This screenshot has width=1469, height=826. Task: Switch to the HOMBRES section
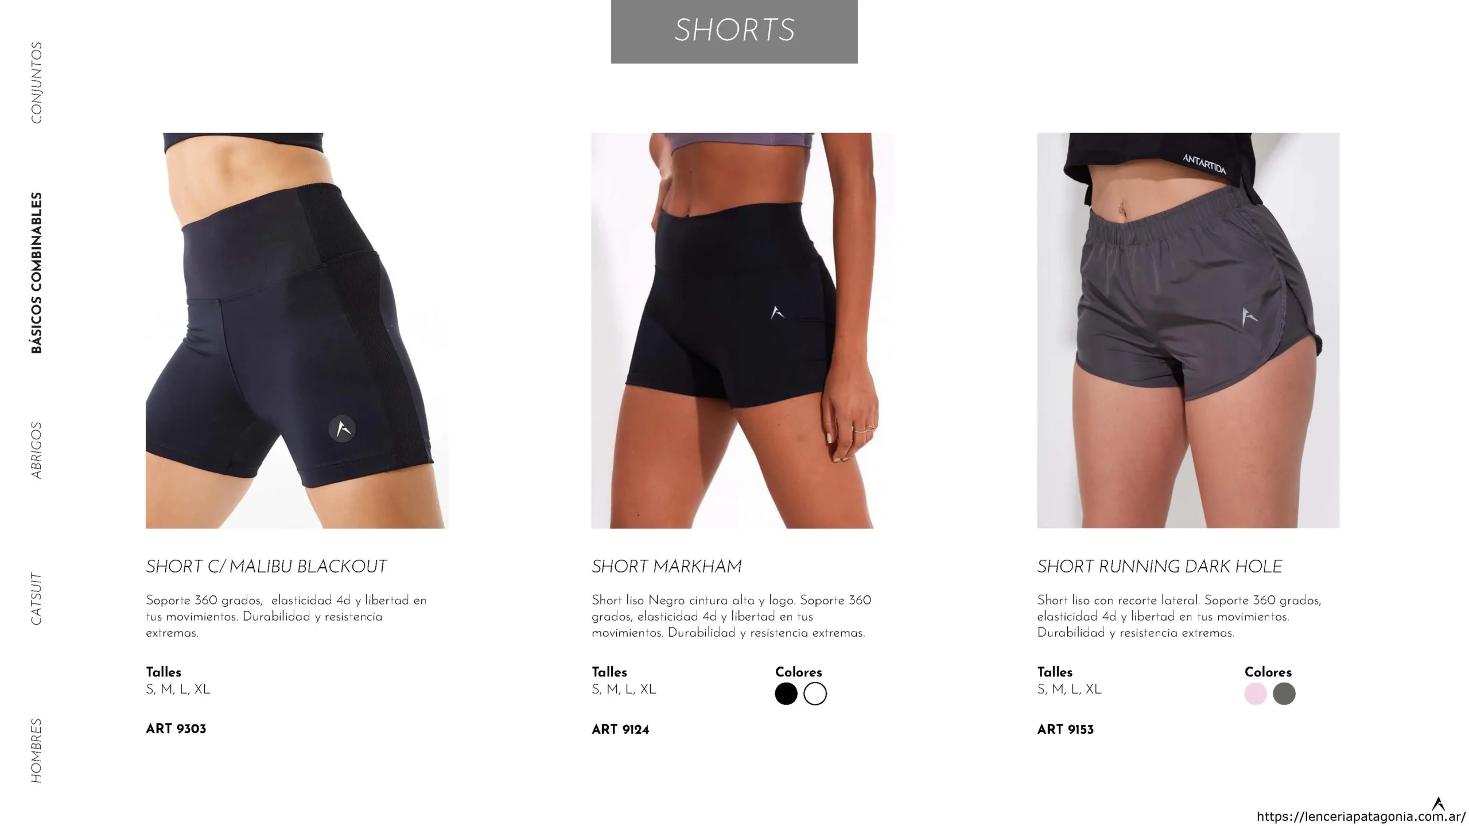[36, 750]
